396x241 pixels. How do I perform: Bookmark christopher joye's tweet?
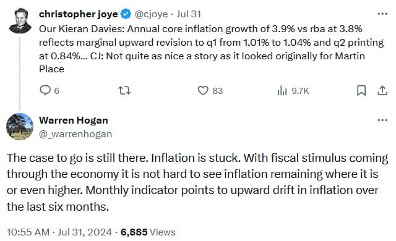pyautogui.click(x=361, y=90)
